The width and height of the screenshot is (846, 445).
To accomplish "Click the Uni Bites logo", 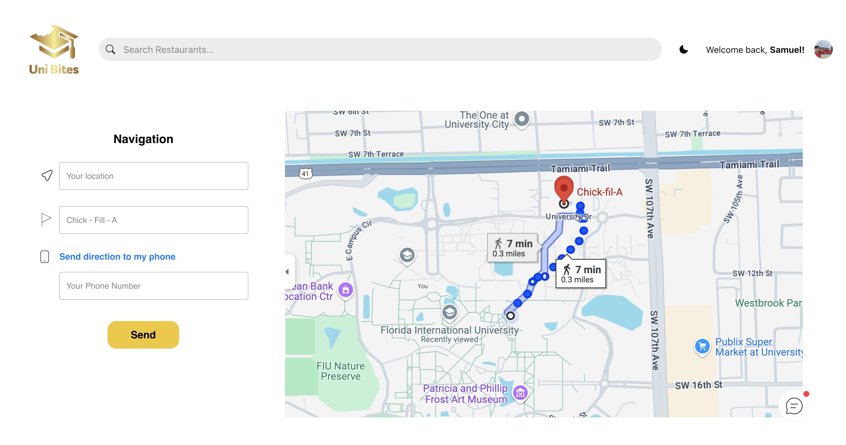I will (54, 50).
